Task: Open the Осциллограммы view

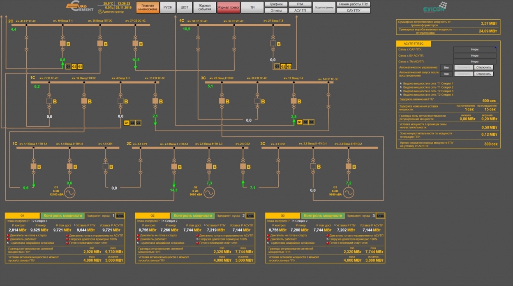Action: 324,7
